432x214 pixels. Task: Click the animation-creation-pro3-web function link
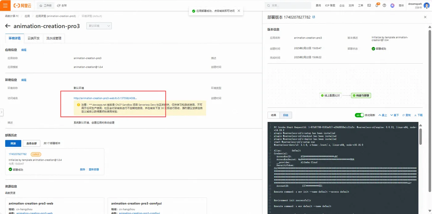(34, 213)
